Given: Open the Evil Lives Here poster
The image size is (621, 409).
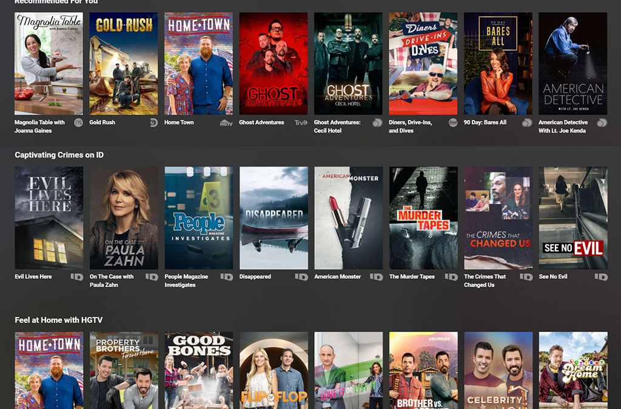Looking at the screenshot, I should [49, 218].
